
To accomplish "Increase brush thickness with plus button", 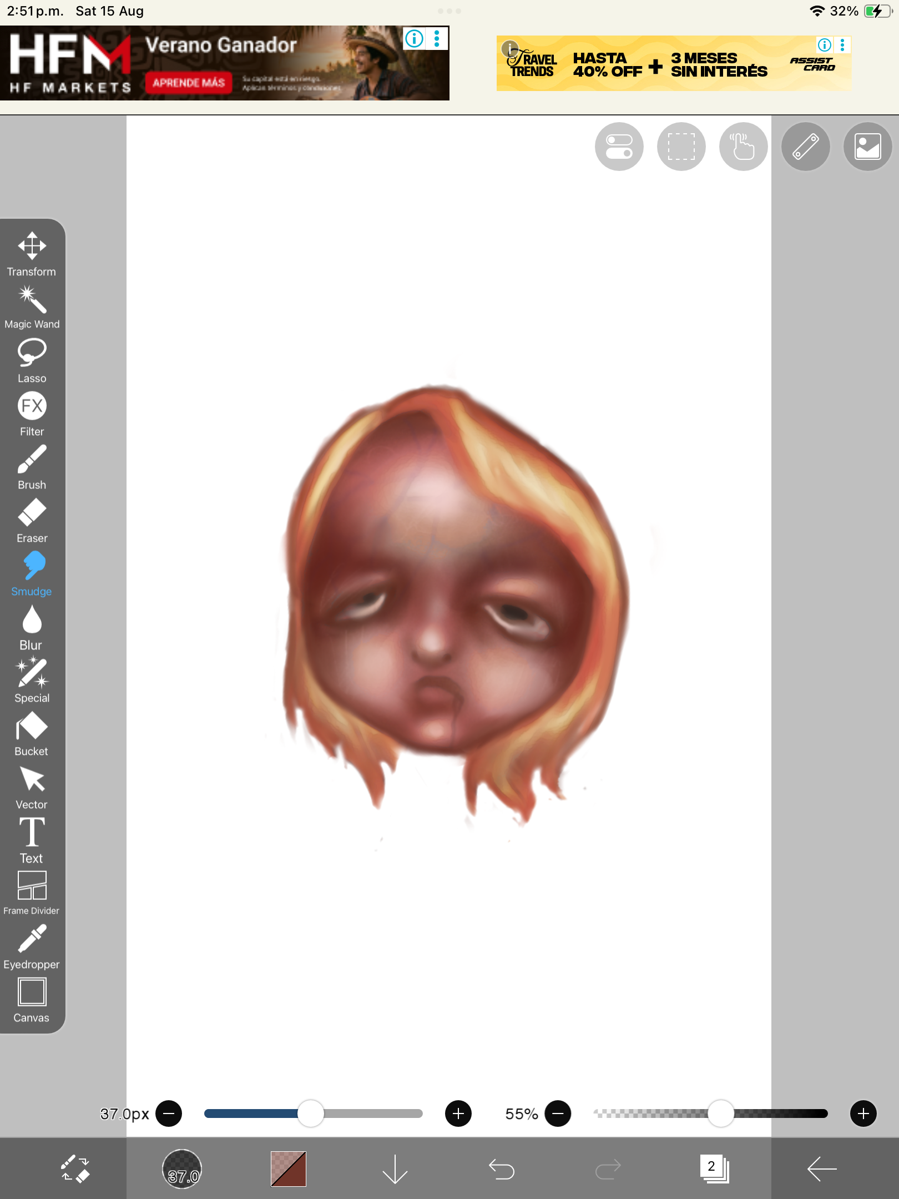I will [458, 1114].
